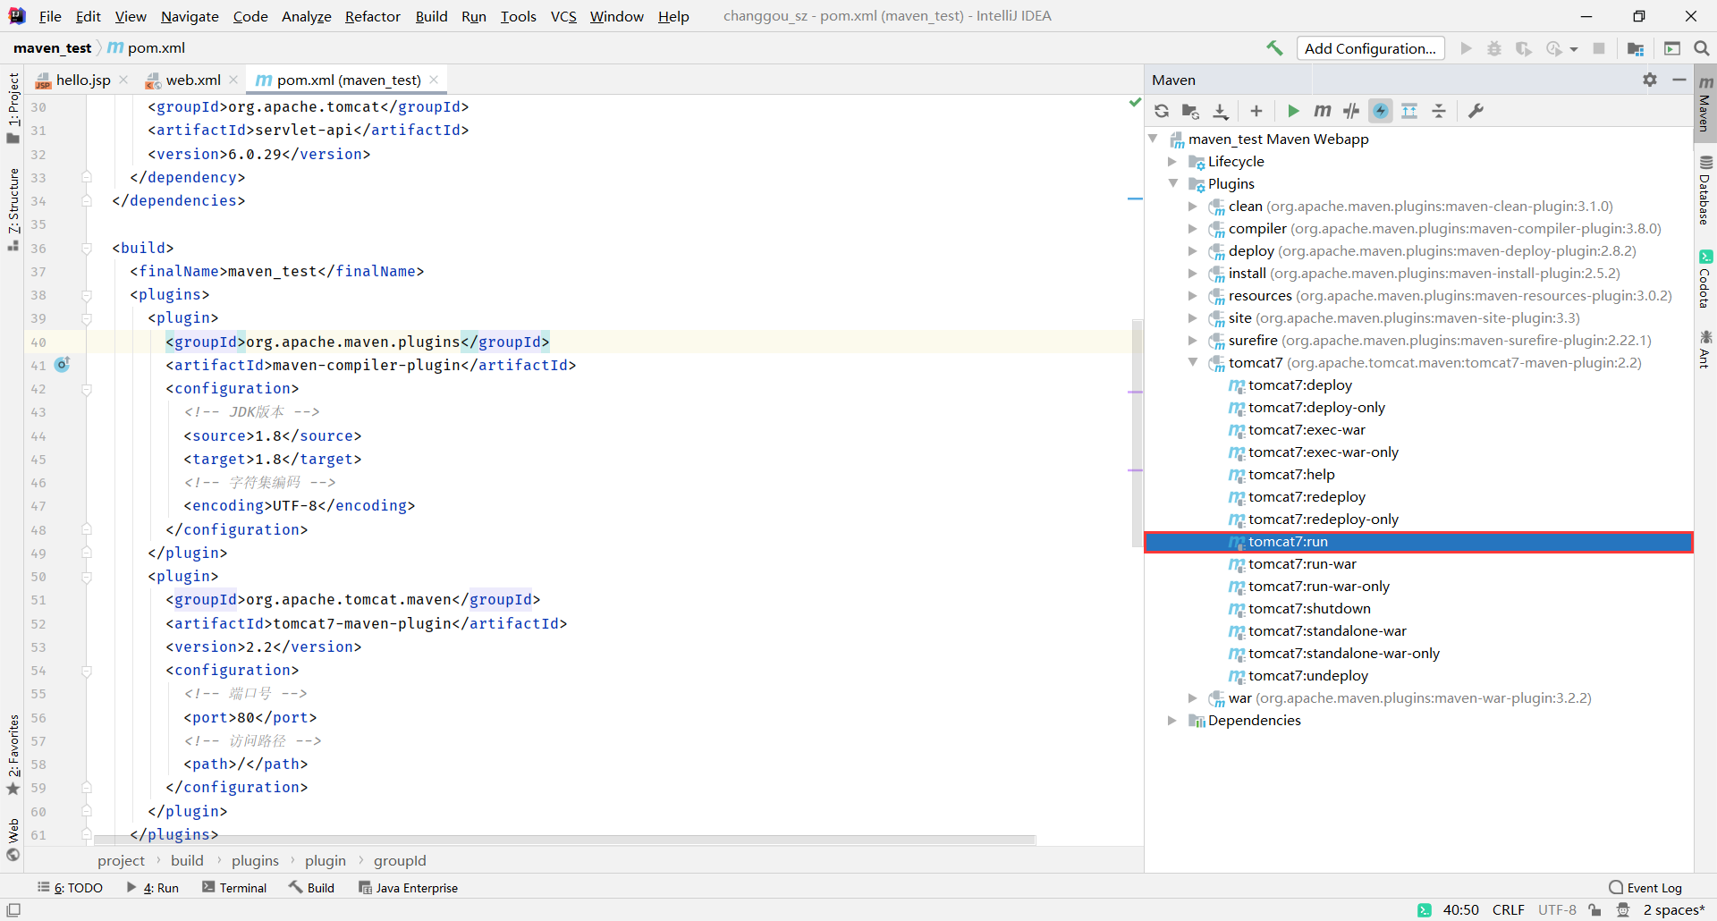Close the hello.jsp tab
This screenshot has width=1717, height=921.
click(123, 80)
